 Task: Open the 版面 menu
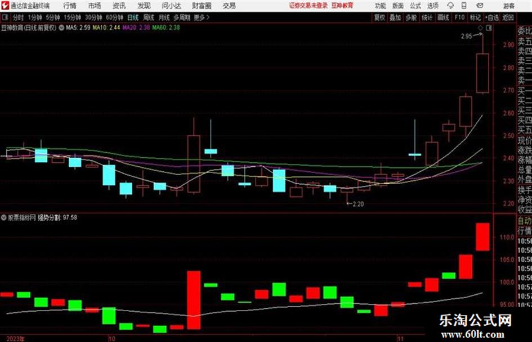point(398,6)
